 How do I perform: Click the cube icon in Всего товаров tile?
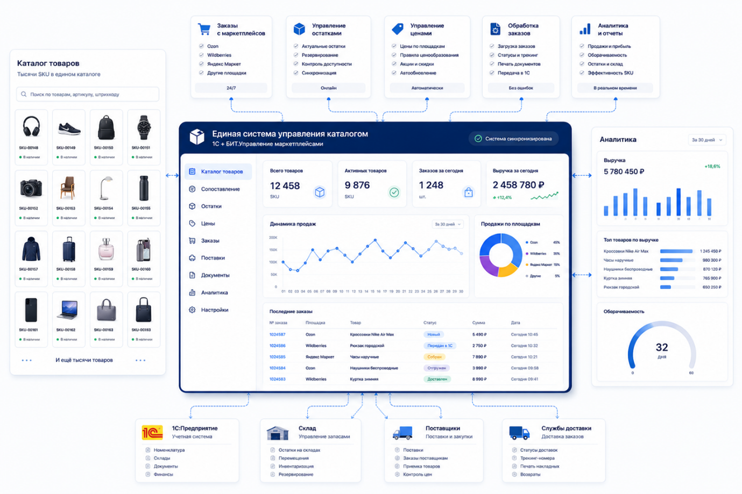320,192
